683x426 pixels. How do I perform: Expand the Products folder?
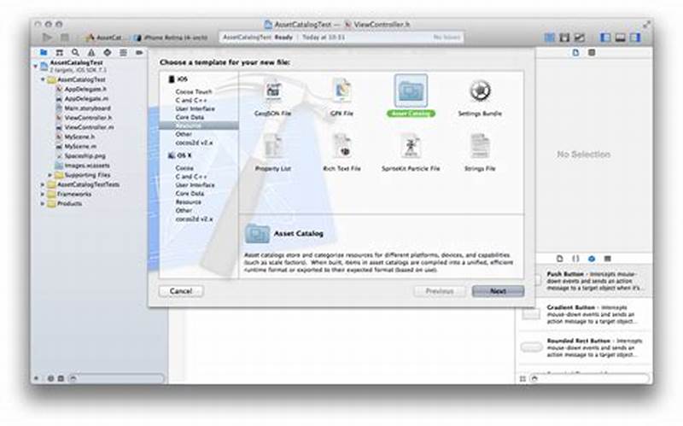click(x=43, y=204)
